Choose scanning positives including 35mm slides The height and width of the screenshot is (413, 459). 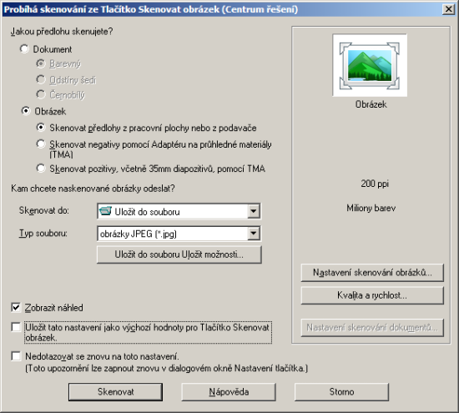[x=41, y=169]
